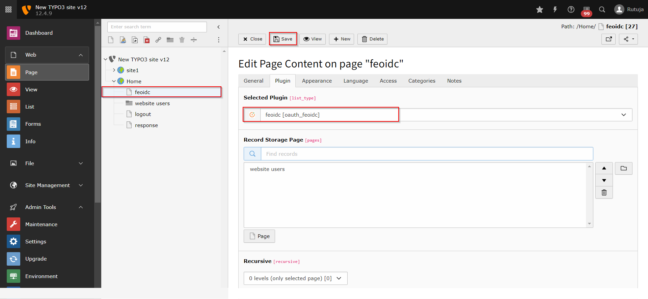Click the Save button
Screen dimensions: 648x299
coord(283,39)
